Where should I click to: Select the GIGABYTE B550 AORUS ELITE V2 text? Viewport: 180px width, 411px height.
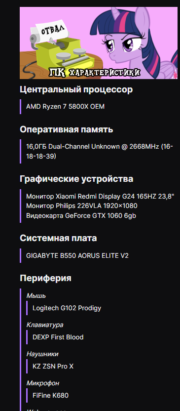point(77,255)
